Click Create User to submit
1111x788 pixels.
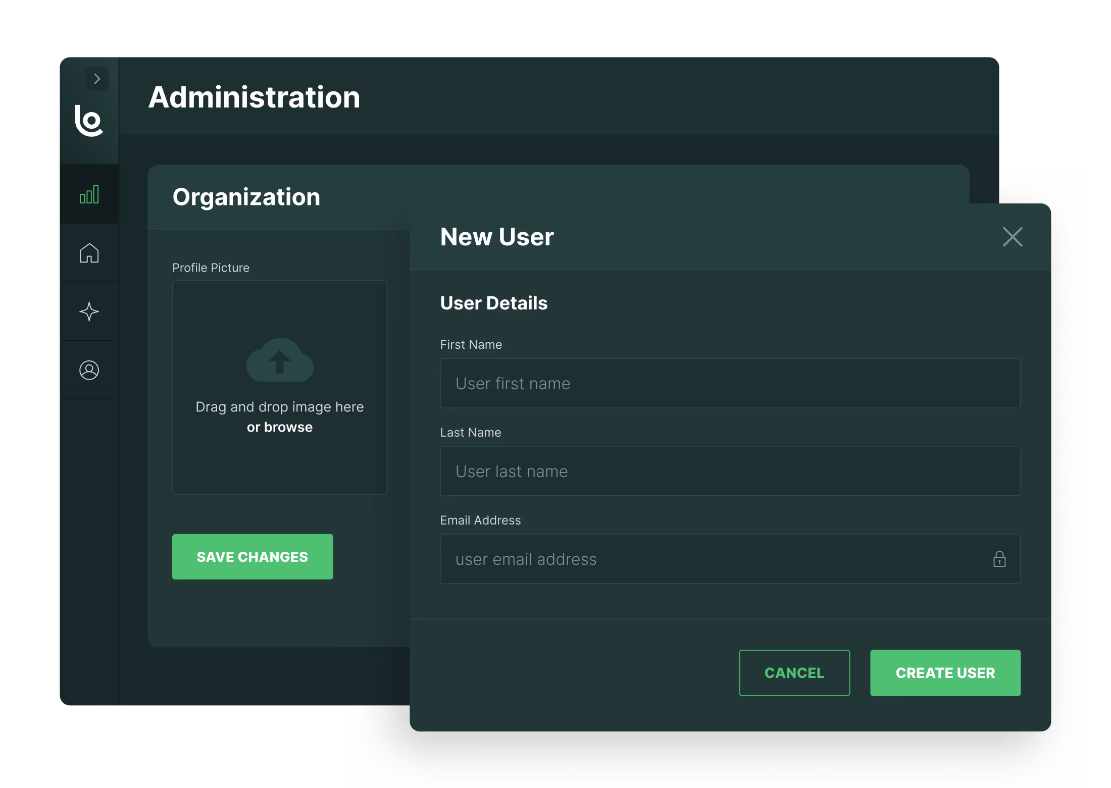[x=945, y=672]
